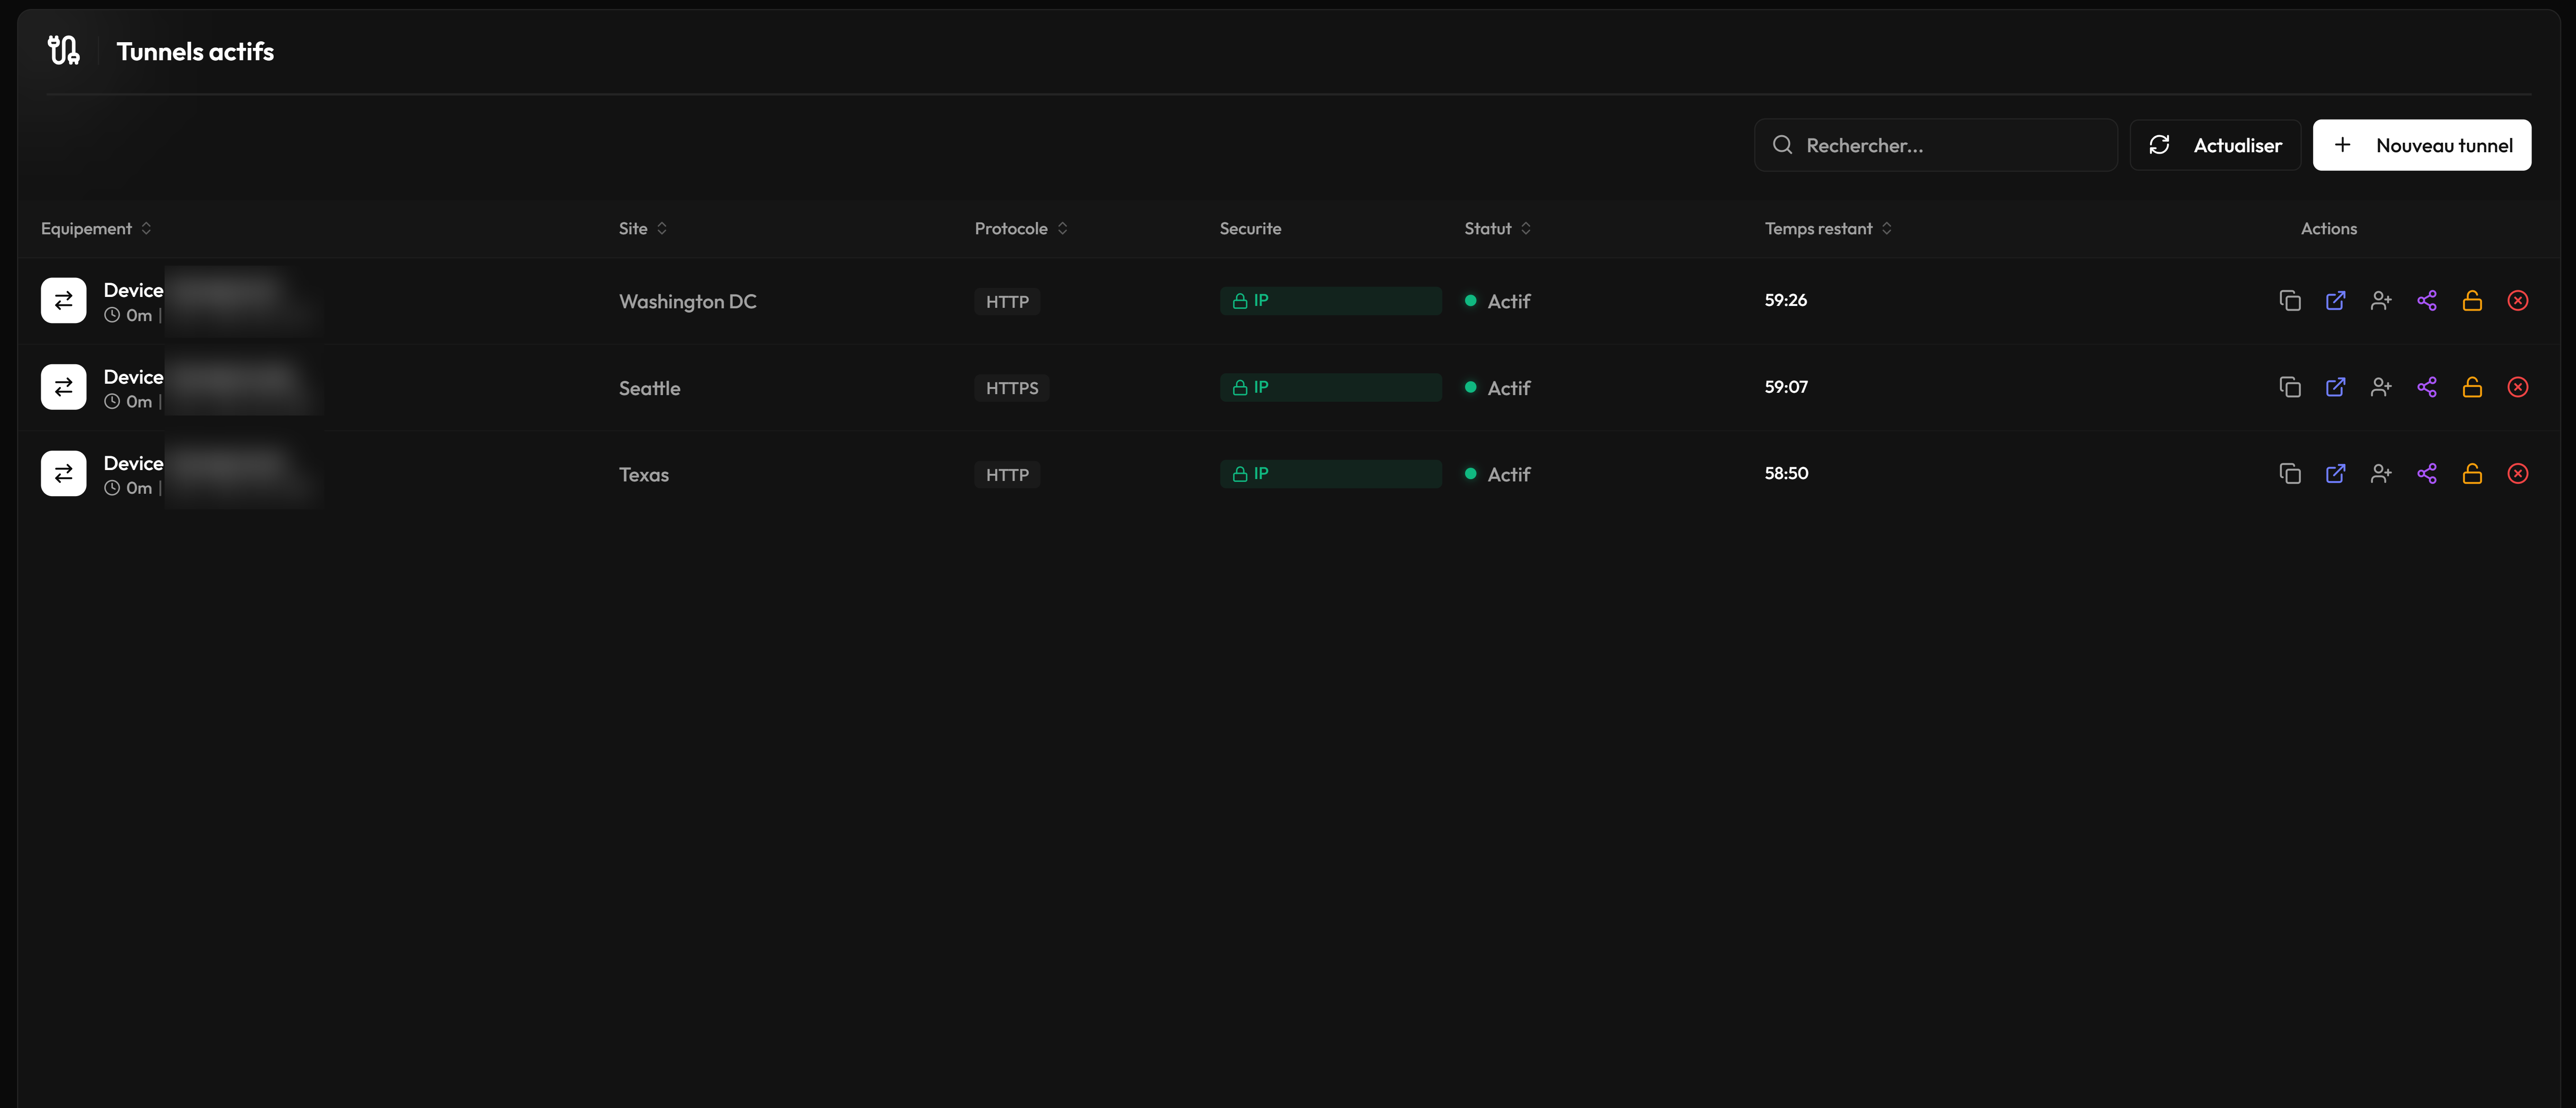This screenshot has height=1108, width=2576.
Task: Select the Washington DC site cell
Action: click(x=688, y=302)
